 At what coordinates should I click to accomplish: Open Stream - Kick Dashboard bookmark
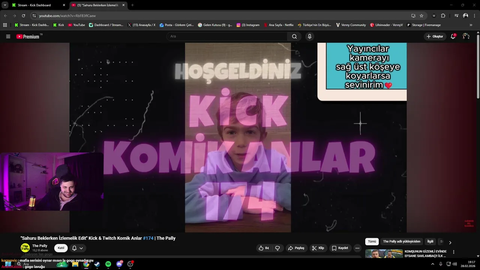point(31,25)
